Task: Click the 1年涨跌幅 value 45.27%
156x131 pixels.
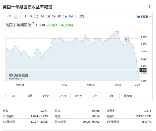Action: pyautogui.click(x=146, y=122)
